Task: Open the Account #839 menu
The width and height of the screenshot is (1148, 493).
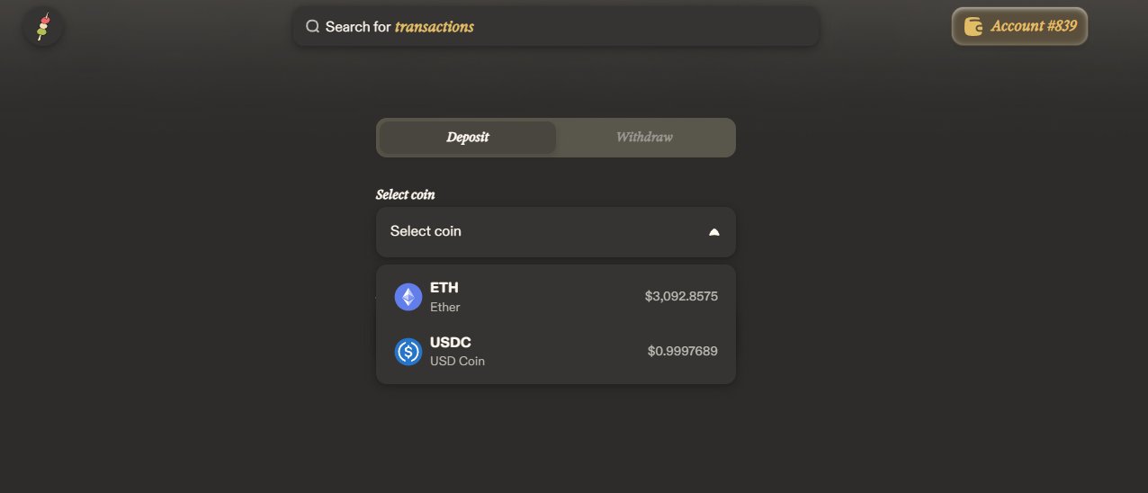Action: pos(1019,27)
